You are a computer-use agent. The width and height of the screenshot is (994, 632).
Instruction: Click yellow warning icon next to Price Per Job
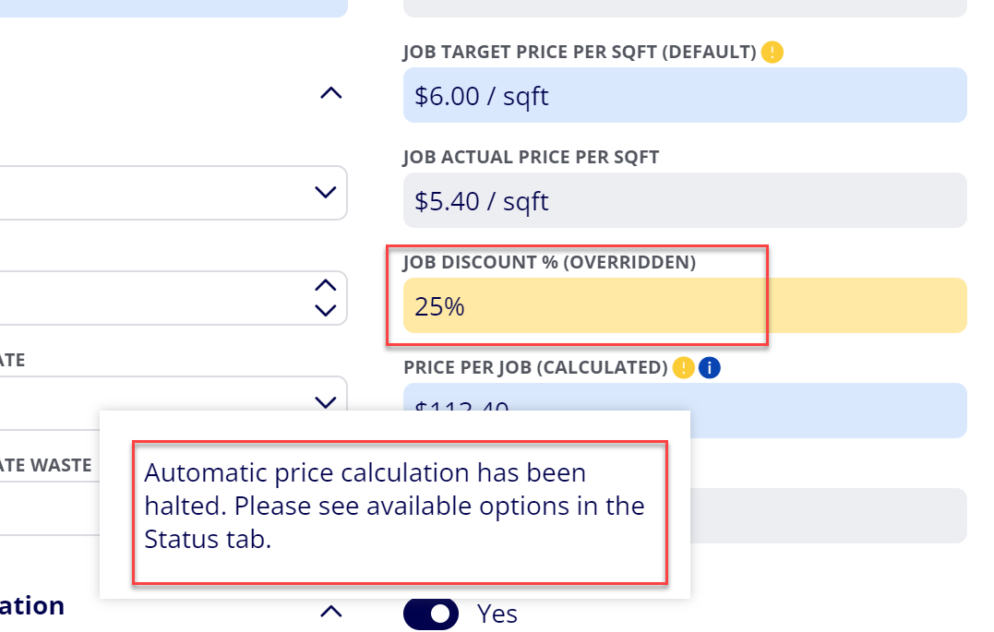click(683, 367)
